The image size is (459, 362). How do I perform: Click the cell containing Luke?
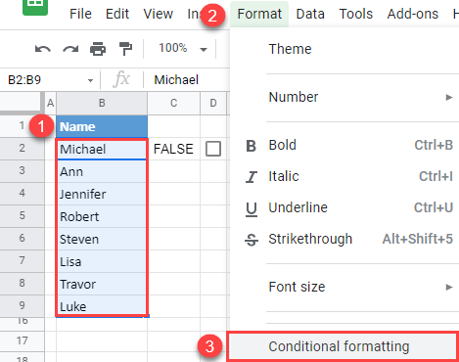[x=102, y=306]
